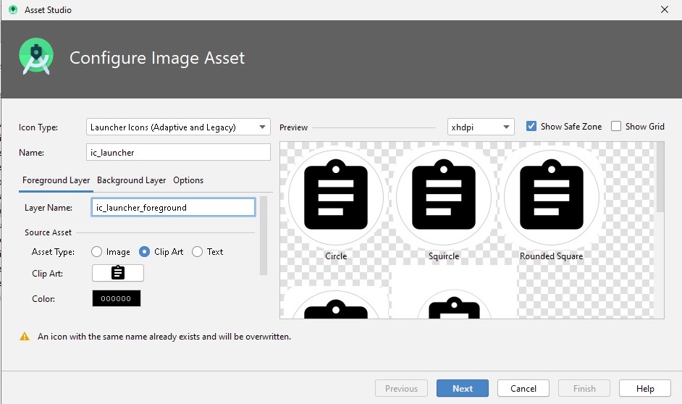Uncheck the Show Safe Zone checkbox
Viewport: 682px width, 404px height.
(x=531, y=126)
